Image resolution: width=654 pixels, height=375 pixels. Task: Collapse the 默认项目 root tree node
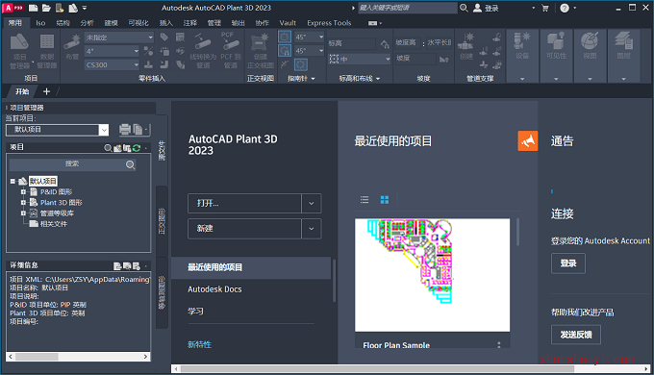pos(13,181)
